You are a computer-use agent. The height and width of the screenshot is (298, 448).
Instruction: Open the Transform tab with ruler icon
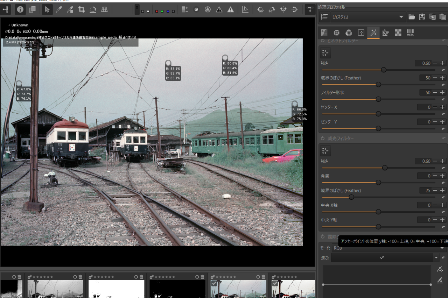tap(386, 33)
